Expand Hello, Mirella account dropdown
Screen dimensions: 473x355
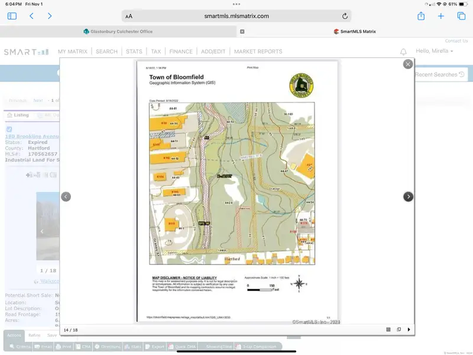coord(435,51)
